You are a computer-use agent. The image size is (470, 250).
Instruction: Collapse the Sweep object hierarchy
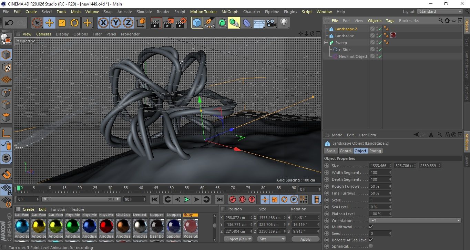coord(326,43)
